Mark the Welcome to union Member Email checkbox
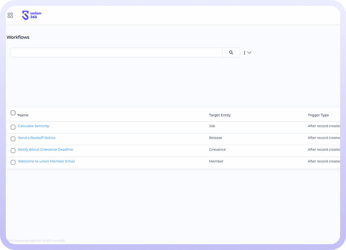This screenshot has height=250, width=346. click(13, 162)
